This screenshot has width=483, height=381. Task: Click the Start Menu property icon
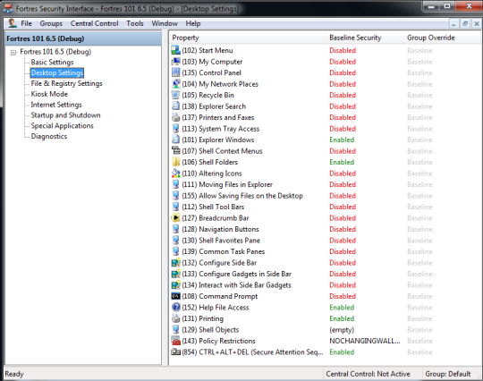point(175,50)
